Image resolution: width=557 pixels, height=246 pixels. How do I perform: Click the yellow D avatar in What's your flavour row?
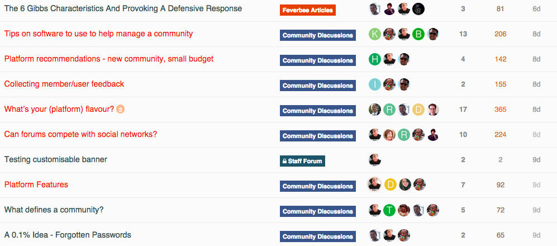pyautogui.click(x=418, y=110)
